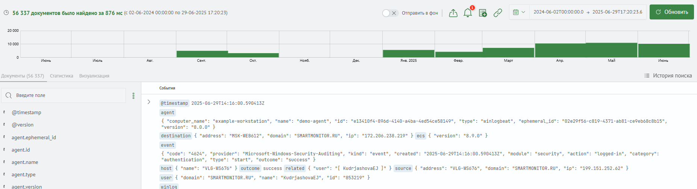The height and width of the screenshot is (189, 697).
Task: Click the winlog tag in the event
Action: click(x=169, y=187)
